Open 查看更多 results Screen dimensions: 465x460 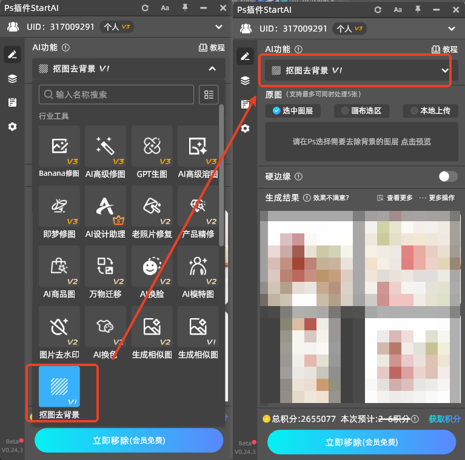click(x=395, y=198)
